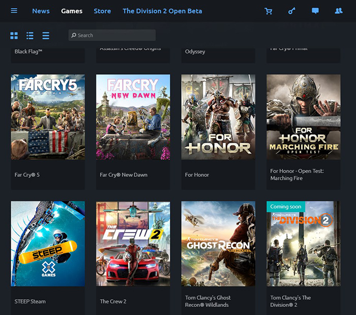Image resolution: width=356 pixels, height=315 pixels.
Task: Open the Store tab
Action: pos(102,11)
